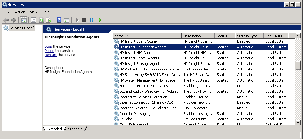Click the Pause the service link

[x=49, y=51]
